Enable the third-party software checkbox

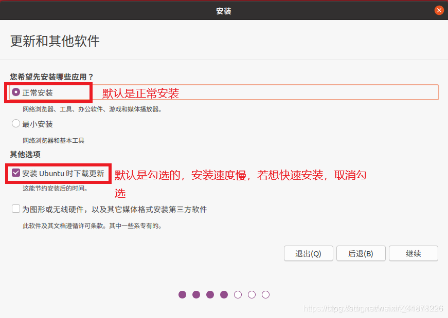click(15, 209)
